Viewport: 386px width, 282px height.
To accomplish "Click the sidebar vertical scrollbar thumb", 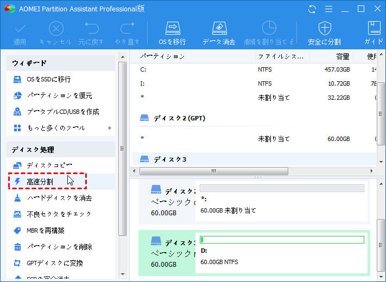I will click(x=123, y=149).
